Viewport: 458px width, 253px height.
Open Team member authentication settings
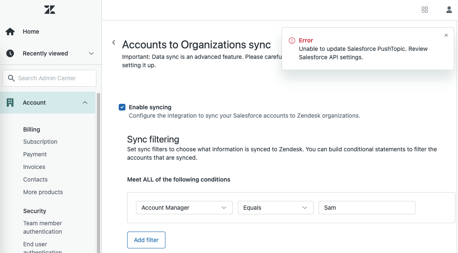click(43, 227)
